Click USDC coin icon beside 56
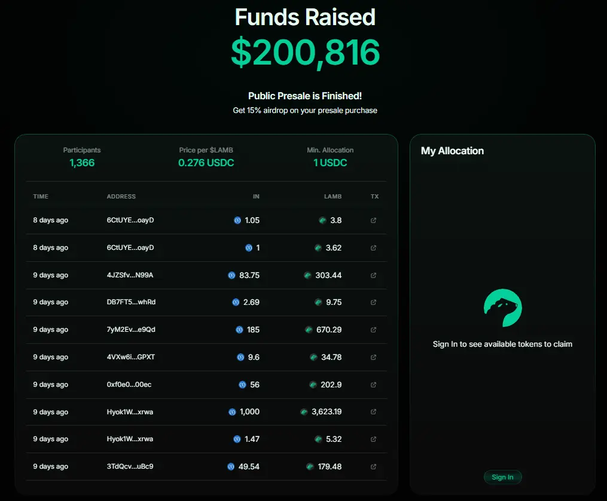Viewport: 607px width, 501px height. pos(242,385)
